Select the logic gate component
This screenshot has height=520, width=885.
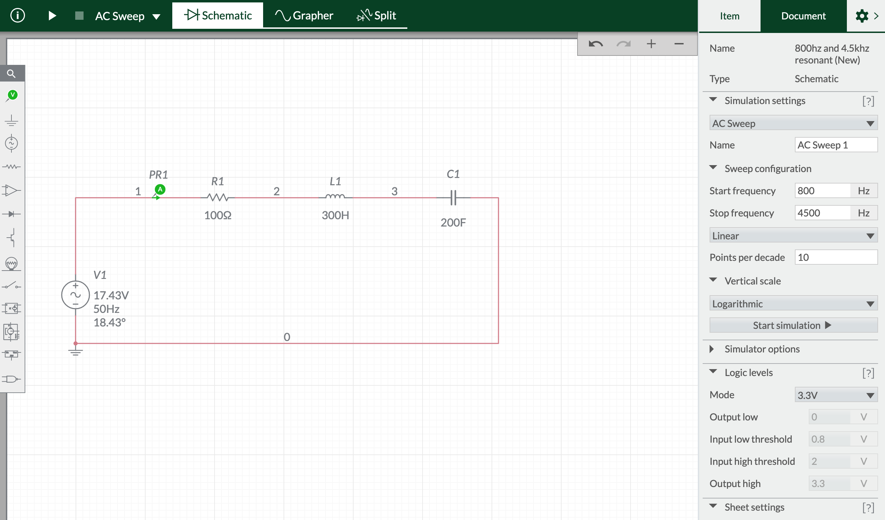(11, 379)
